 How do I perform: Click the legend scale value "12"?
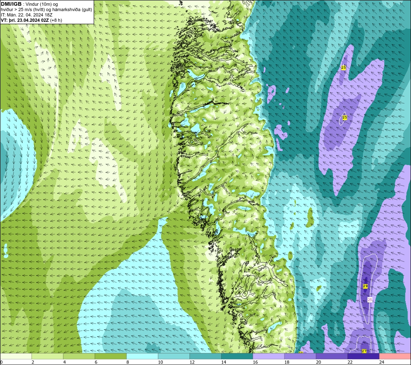[192, 362]
